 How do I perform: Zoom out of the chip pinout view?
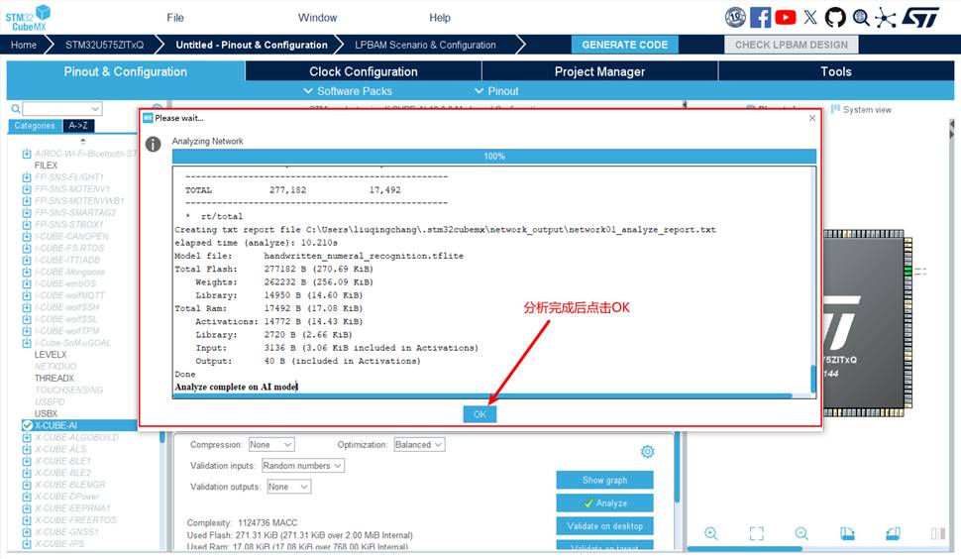pyautogui.click(x=801, y=533)
